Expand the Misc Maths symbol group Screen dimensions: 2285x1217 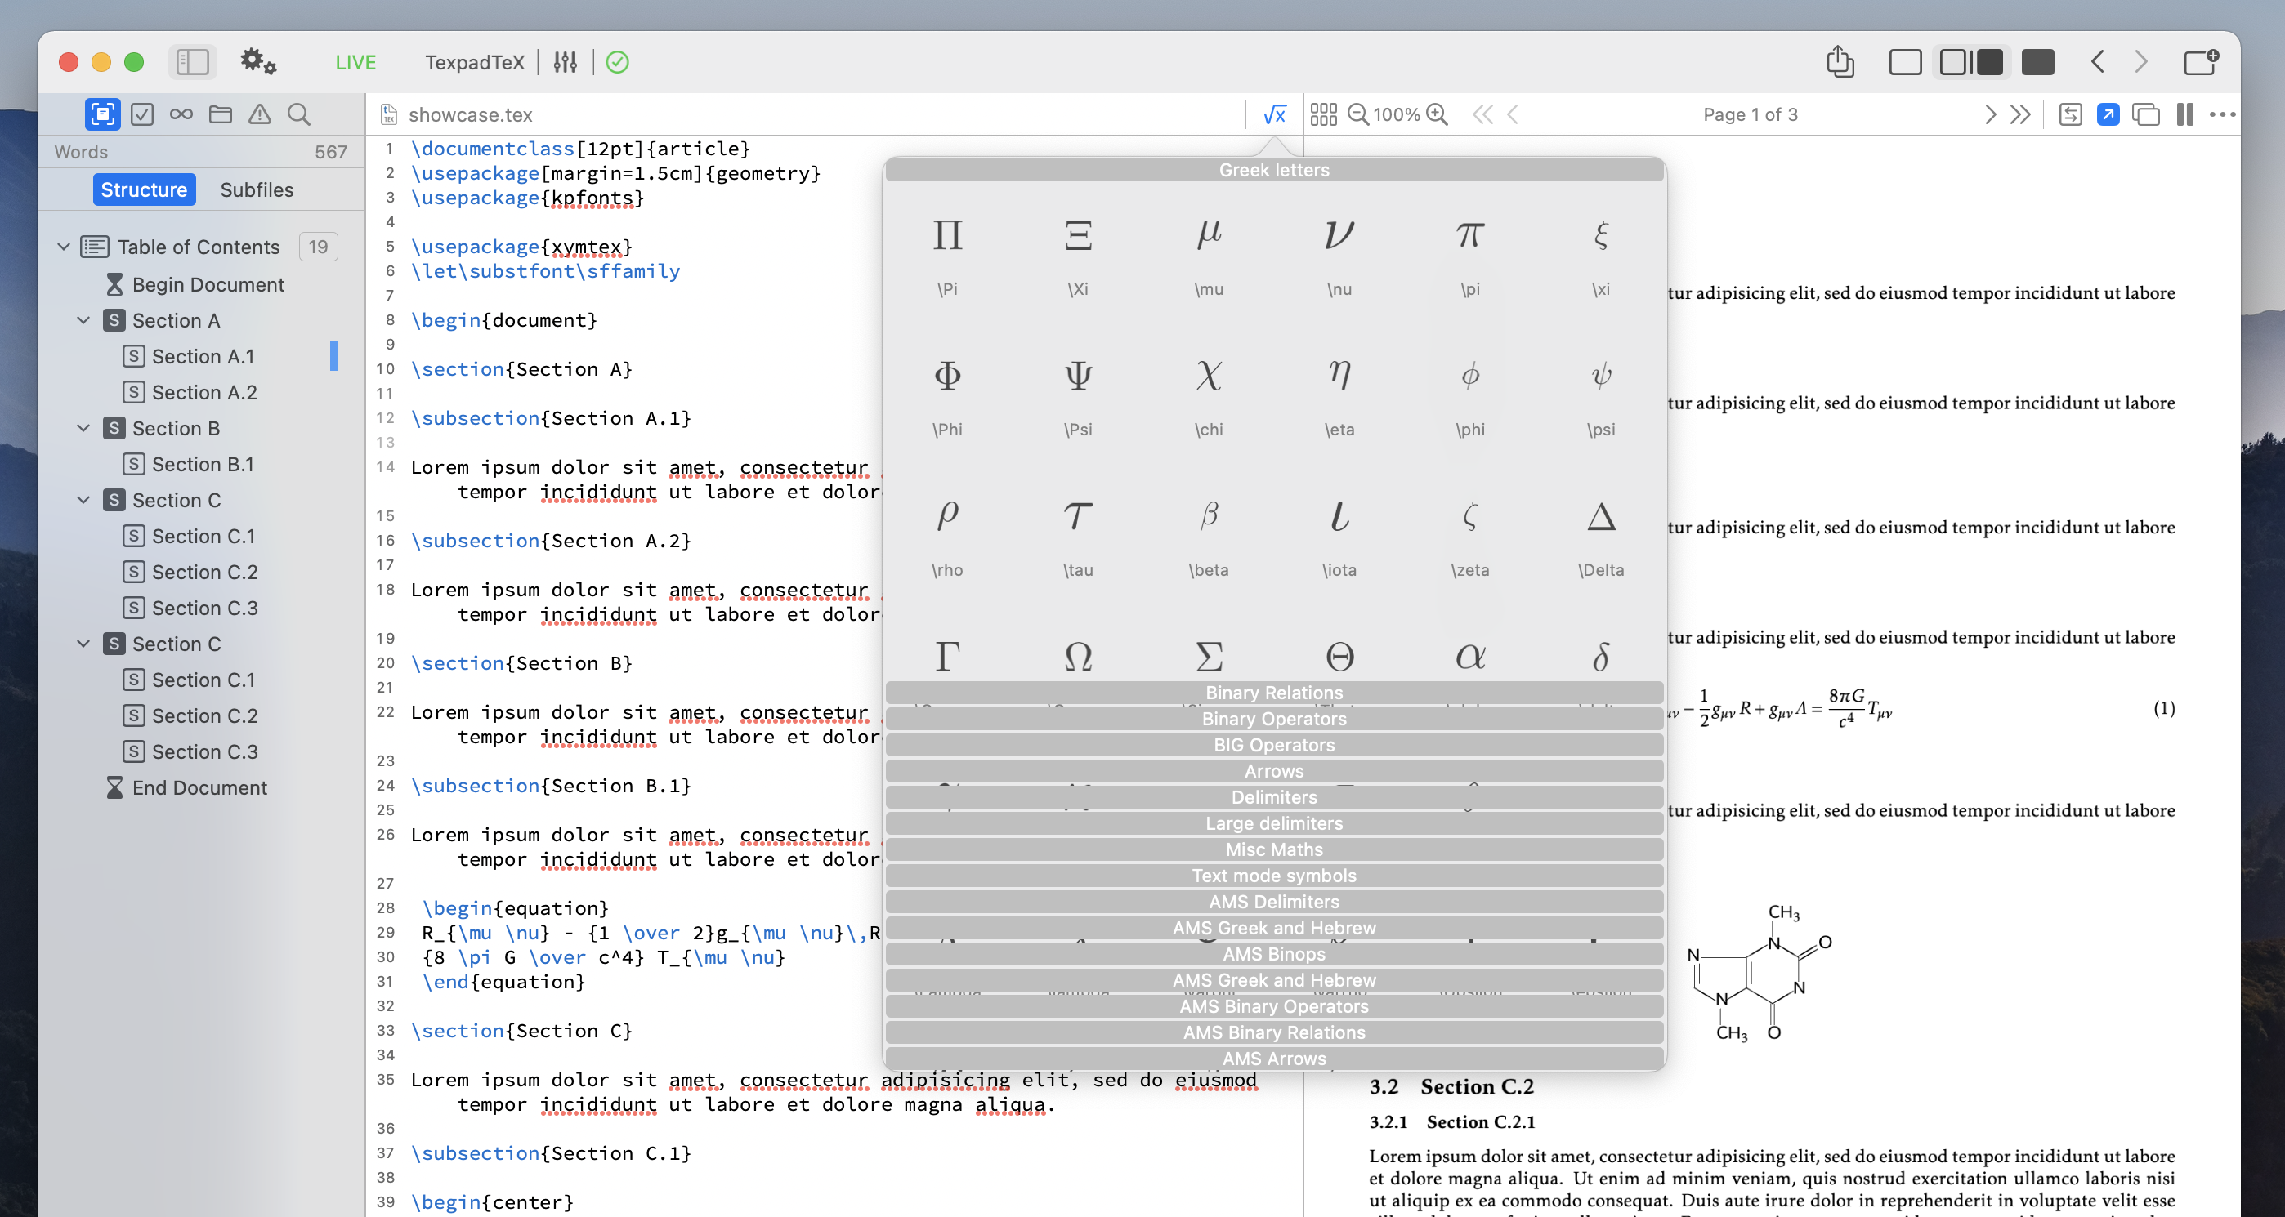1274,849
